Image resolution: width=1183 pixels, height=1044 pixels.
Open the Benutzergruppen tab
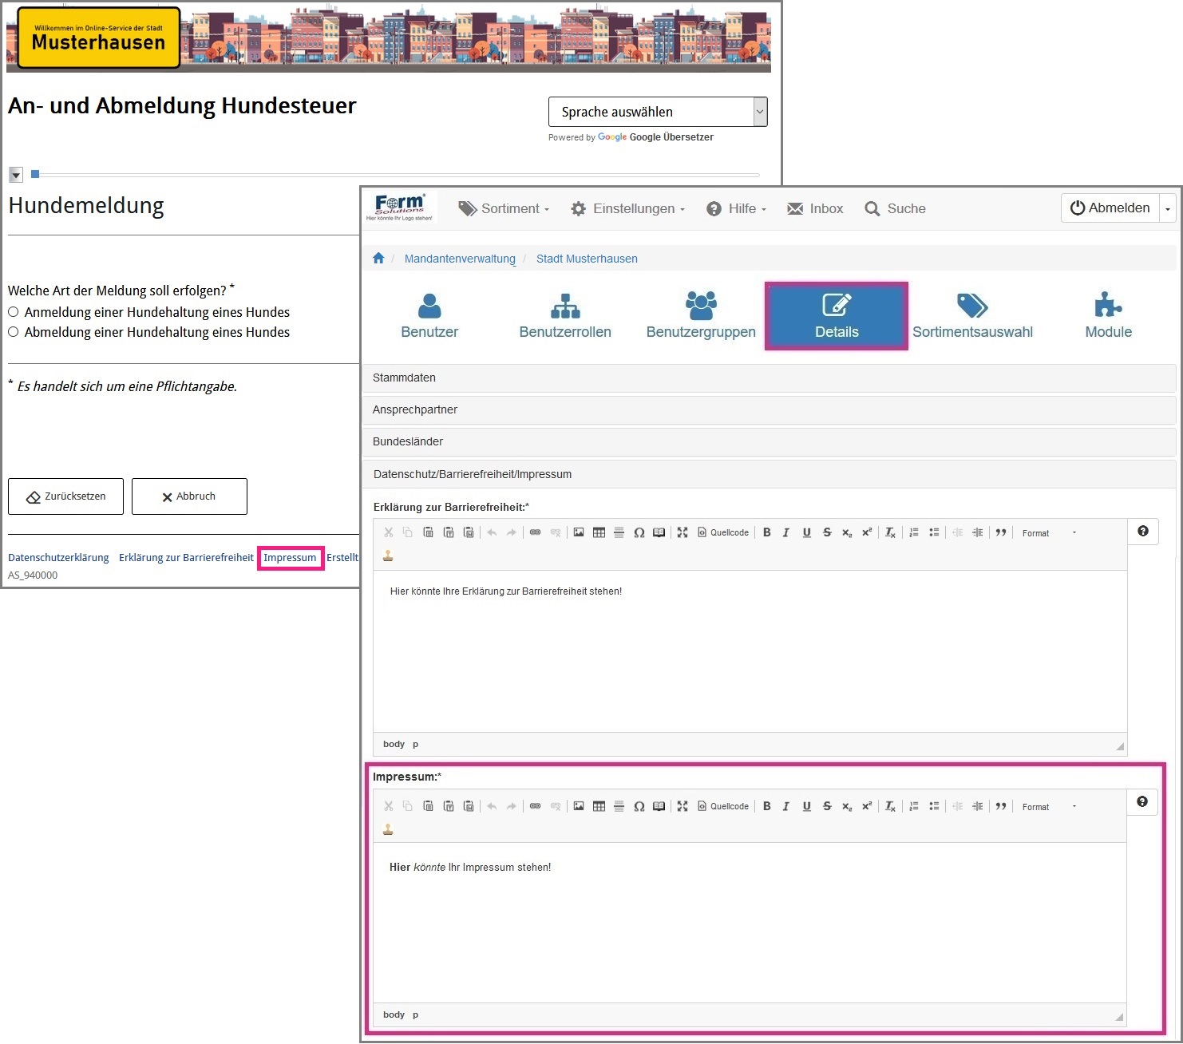coord(701,316)
